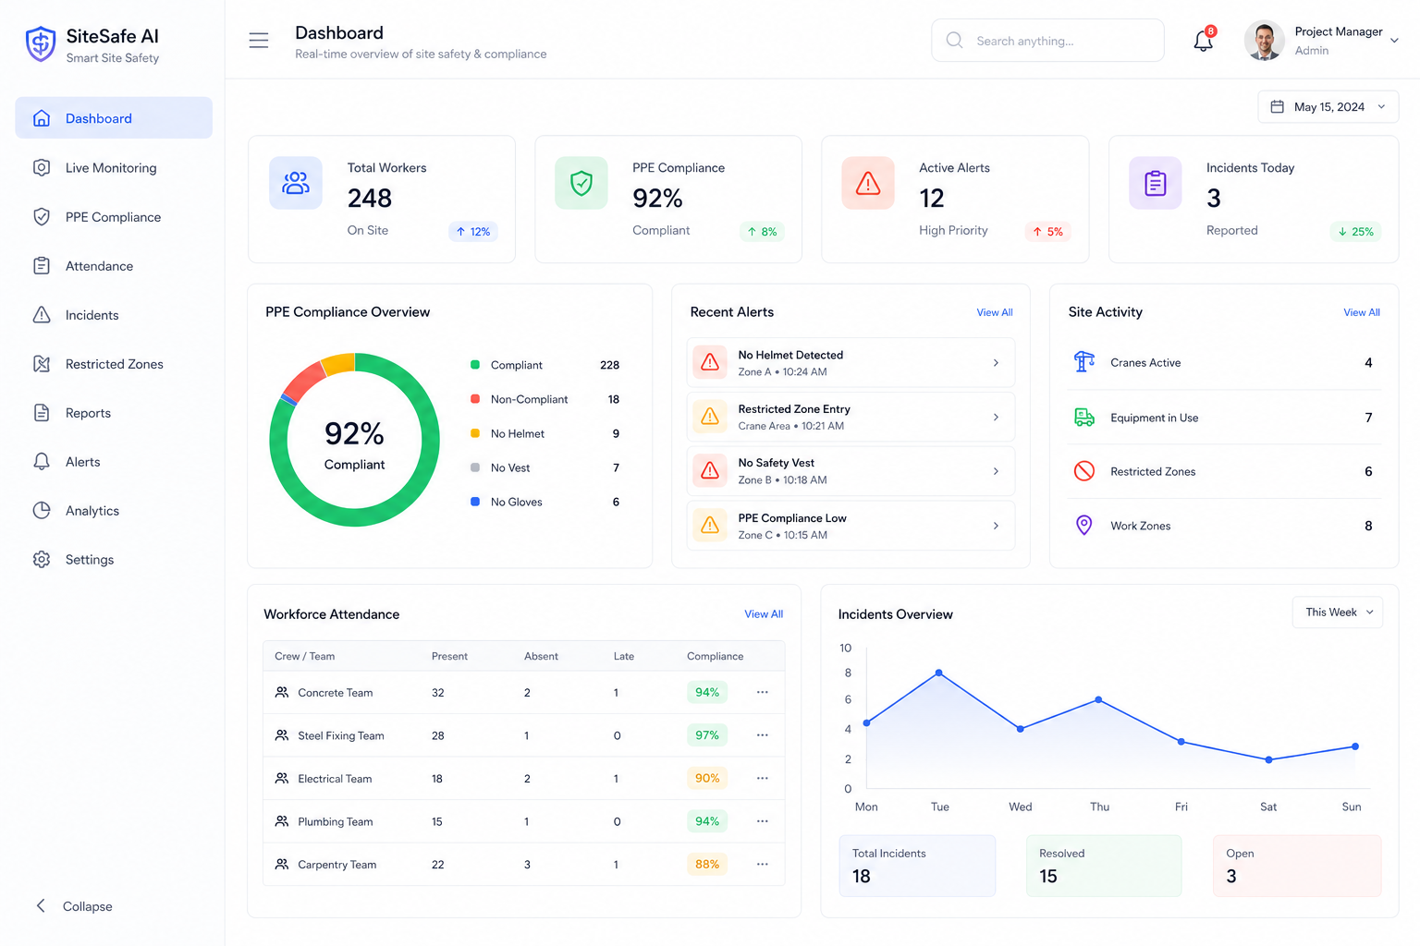Click the No Safety Vest warning icon

(710, 471)
